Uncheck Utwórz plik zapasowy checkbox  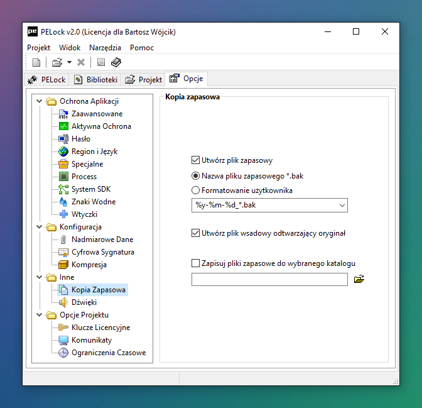[x=195, y=160]
